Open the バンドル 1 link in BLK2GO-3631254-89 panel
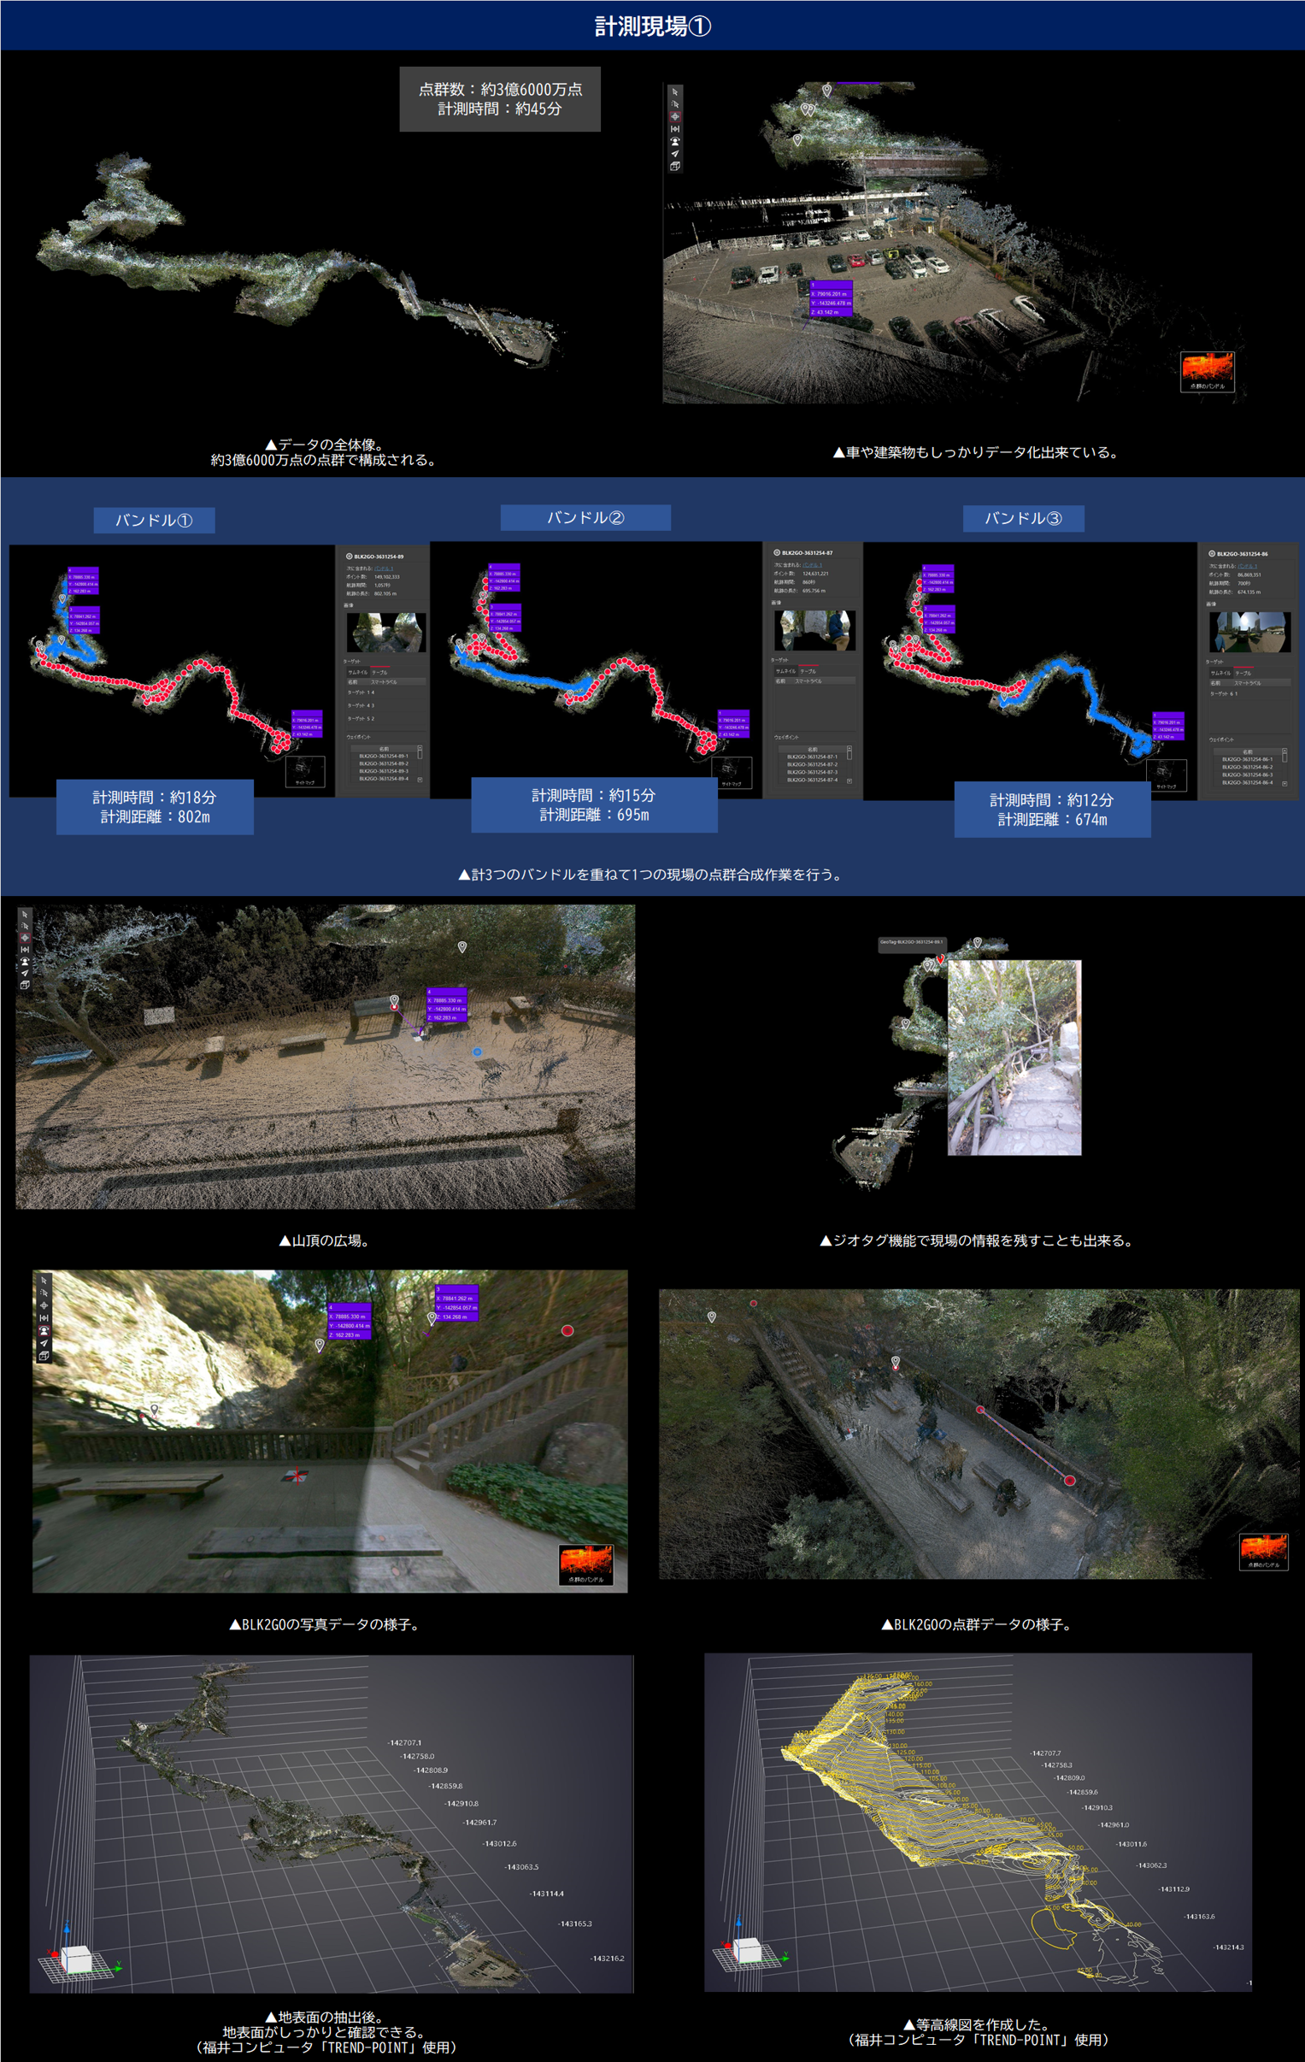 385,569
